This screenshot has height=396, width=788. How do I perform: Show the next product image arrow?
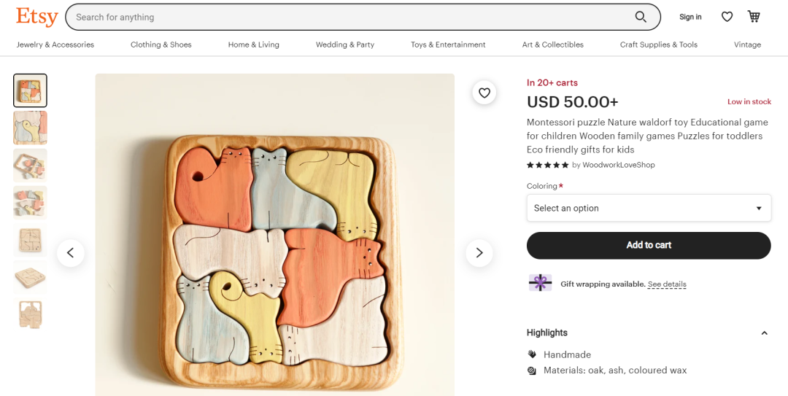click(479, 253)
